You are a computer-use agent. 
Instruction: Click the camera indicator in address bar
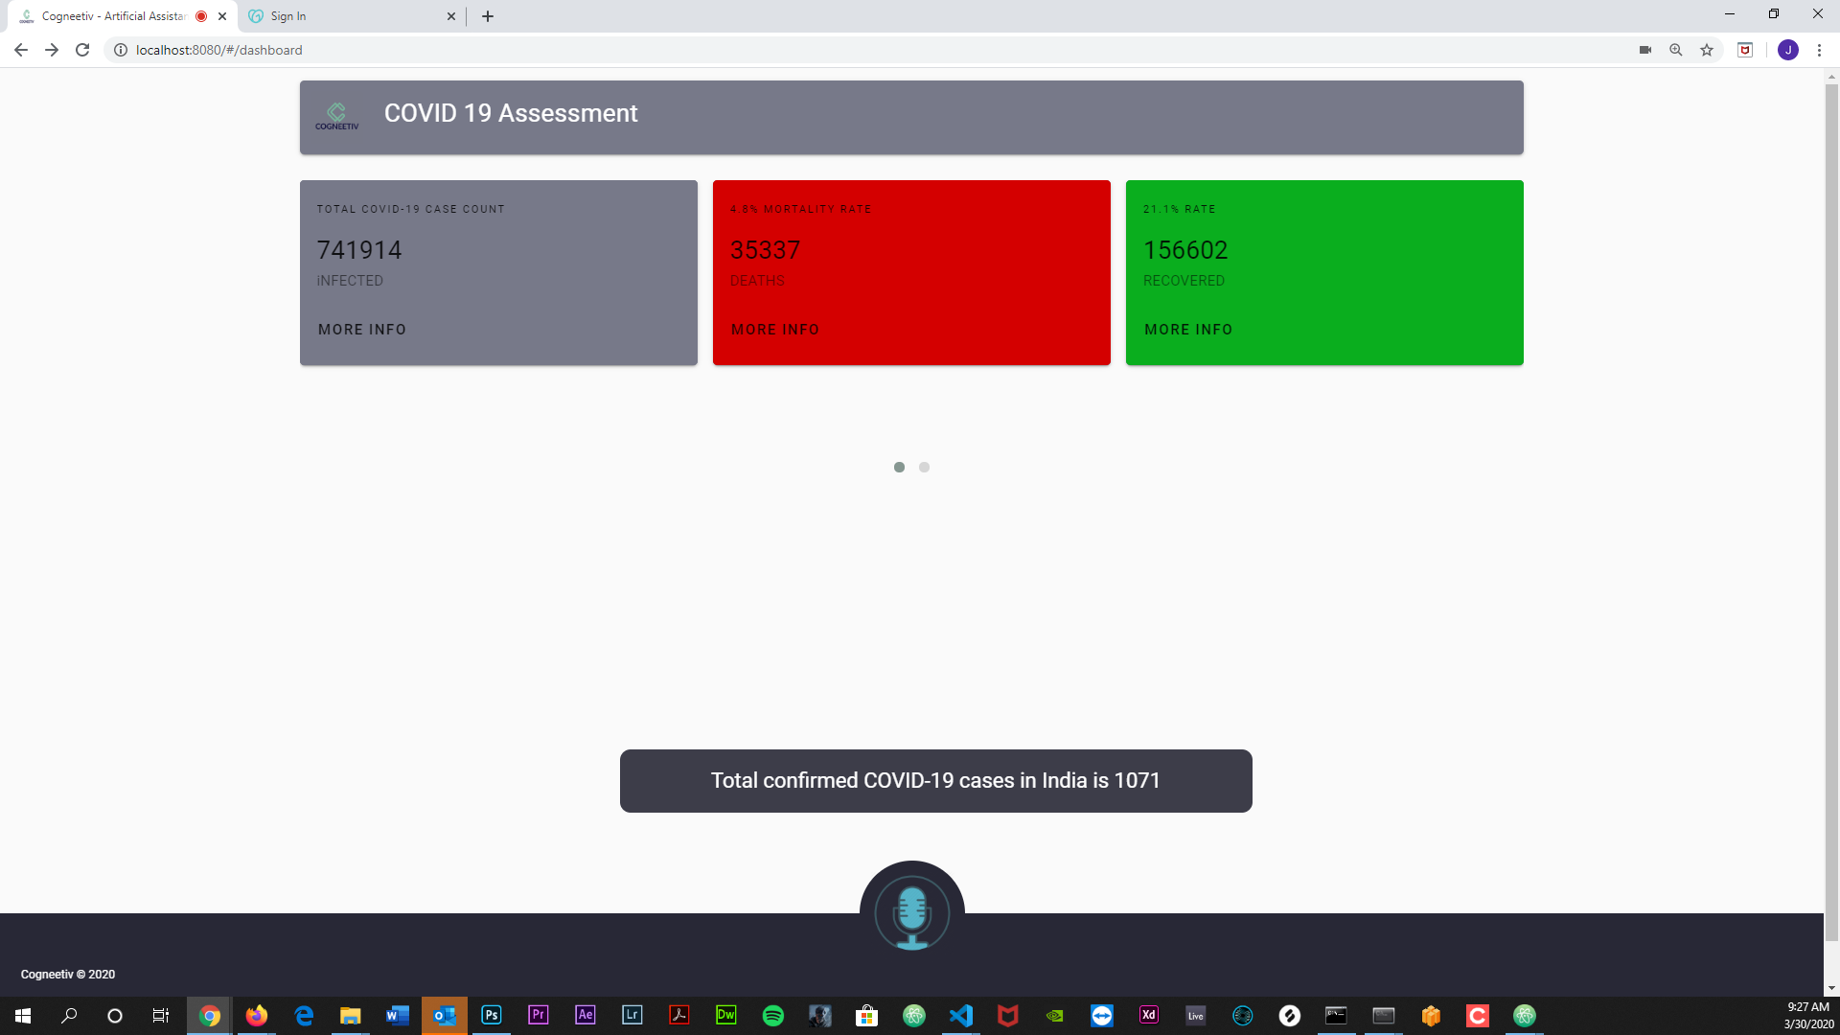click(1645, 50)
